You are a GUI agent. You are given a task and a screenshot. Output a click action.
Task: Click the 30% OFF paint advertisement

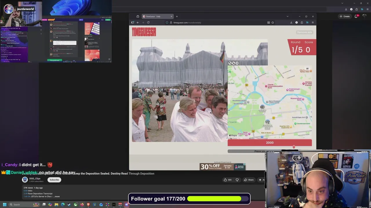[223, 167]
